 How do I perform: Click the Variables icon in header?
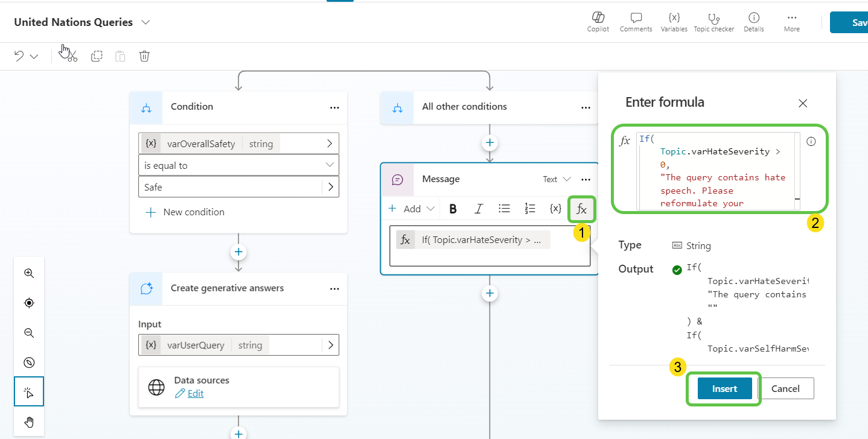pyautogui.click(x=674, y=18)
